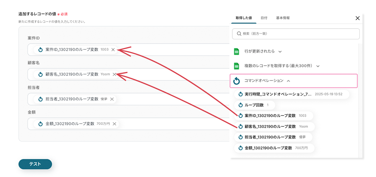
Task: Click the search magnifier icon
Action: click(x=239, y=34)
